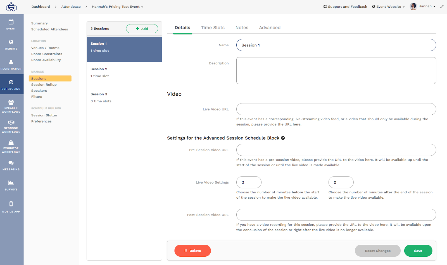The width and height of the screenshot is (447, 265).
Task: Open the help tooltip next to Advanced Session Schedule Block
Action: pyautogui.click(x=283, y=138)
